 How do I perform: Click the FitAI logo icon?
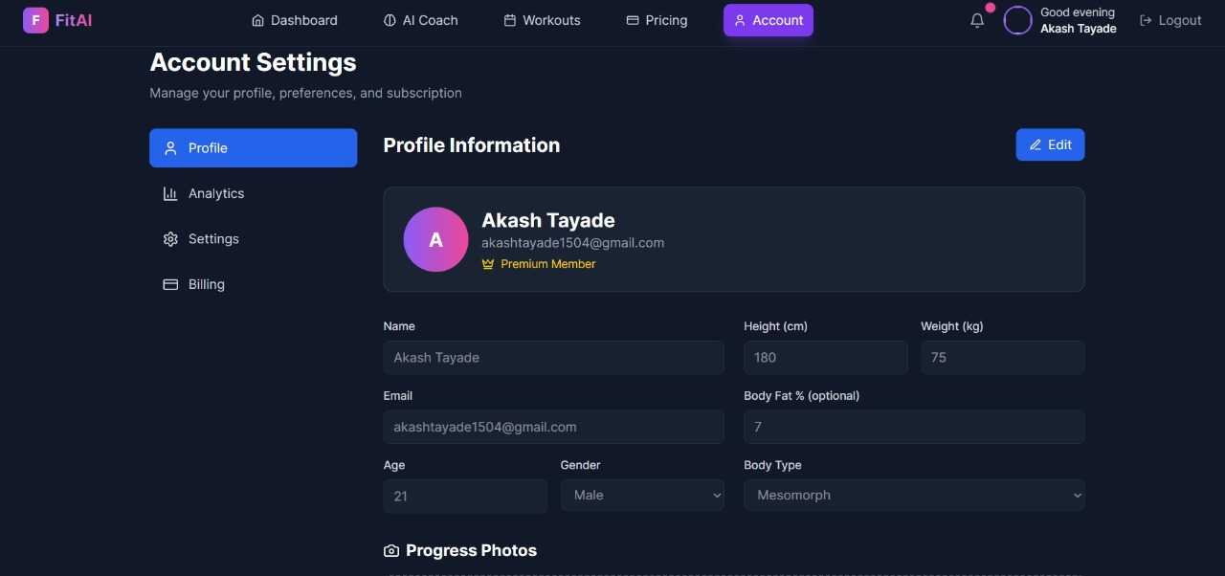coord(35,20)
